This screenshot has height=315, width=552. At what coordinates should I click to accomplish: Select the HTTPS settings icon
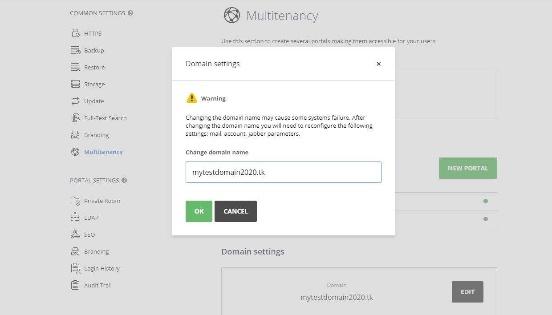[75, 33]
